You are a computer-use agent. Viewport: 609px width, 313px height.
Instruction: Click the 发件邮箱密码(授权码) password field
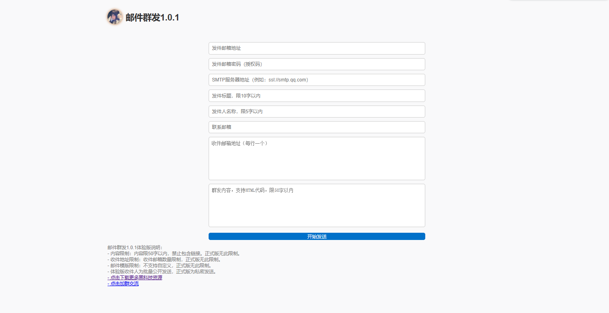pyautogui.click(x=317, y=64)
